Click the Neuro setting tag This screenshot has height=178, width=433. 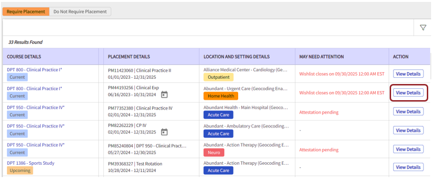click(214, 152)
